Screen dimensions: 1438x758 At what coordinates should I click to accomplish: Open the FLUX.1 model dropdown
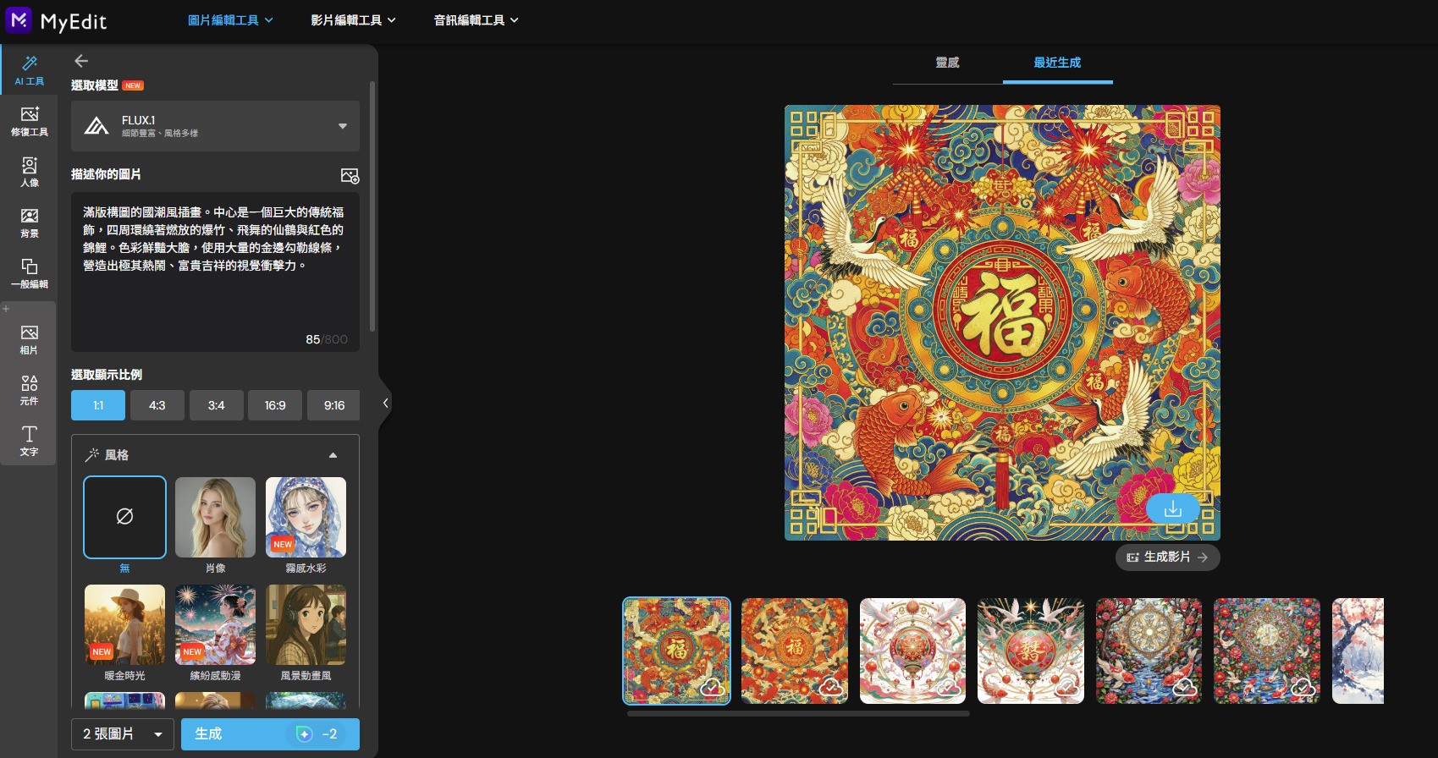pos(215,126)
